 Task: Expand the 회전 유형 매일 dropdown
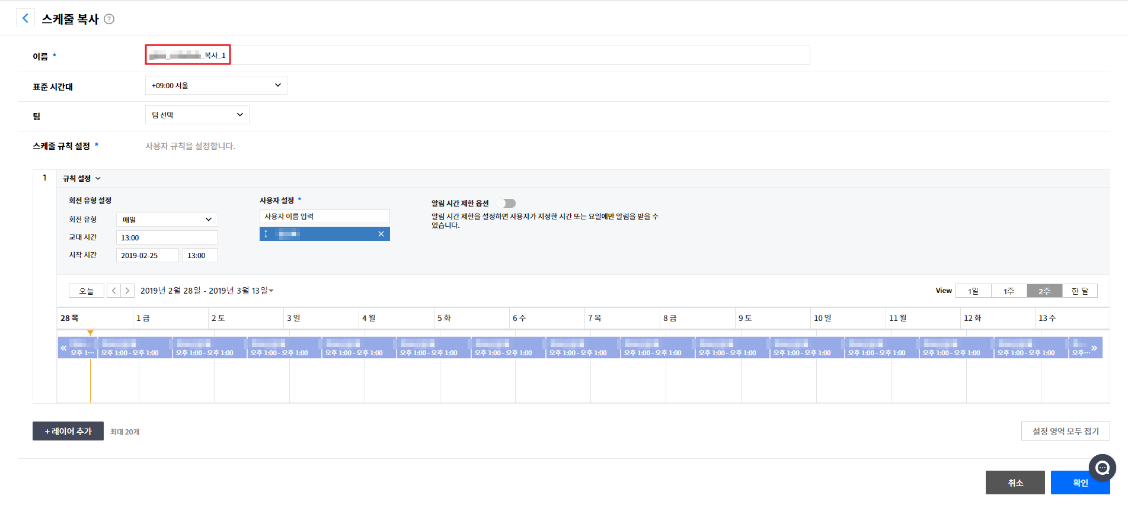[167, 220]
